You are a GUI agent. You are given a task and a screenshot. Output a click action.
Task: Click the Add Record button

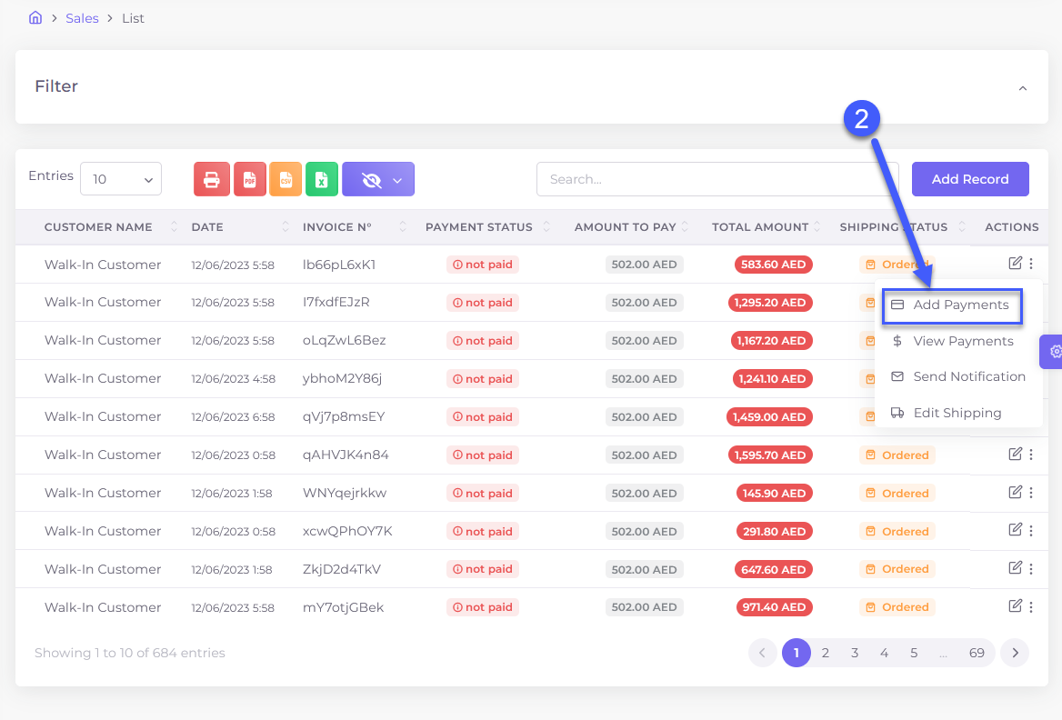click(970, 179)
